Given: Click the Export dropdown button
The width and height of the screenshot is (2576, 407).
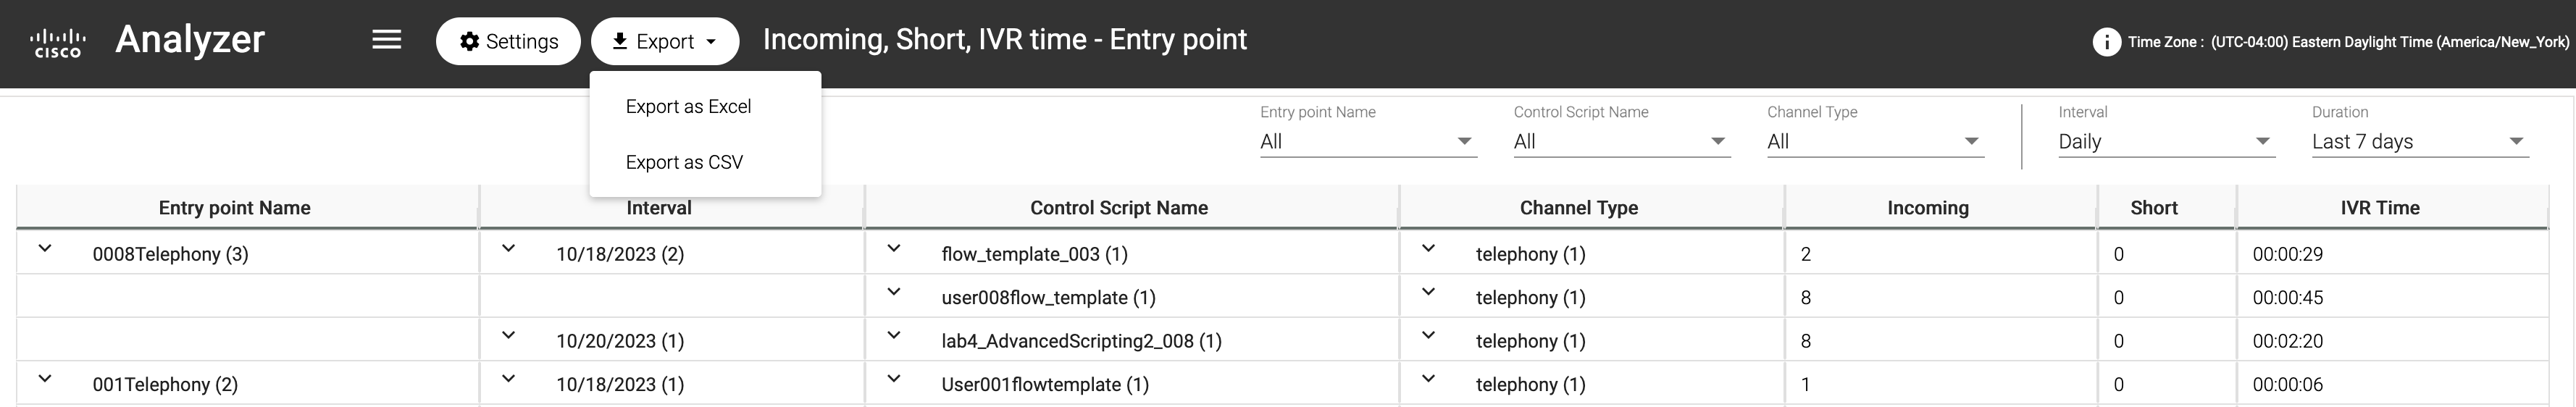Looking at the screenshot, I should (665, 41).
